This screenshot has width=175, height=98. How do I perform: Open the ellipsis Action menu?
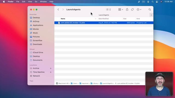(139, 10)
